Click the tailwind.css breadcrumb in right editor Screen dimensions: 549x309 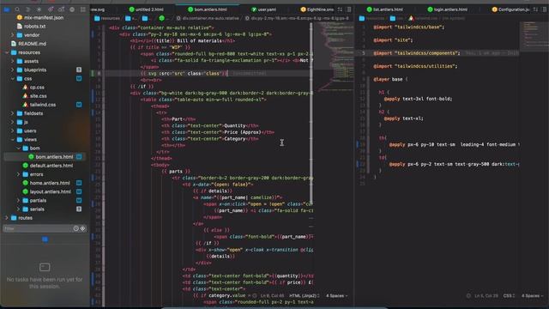(423, 18)
